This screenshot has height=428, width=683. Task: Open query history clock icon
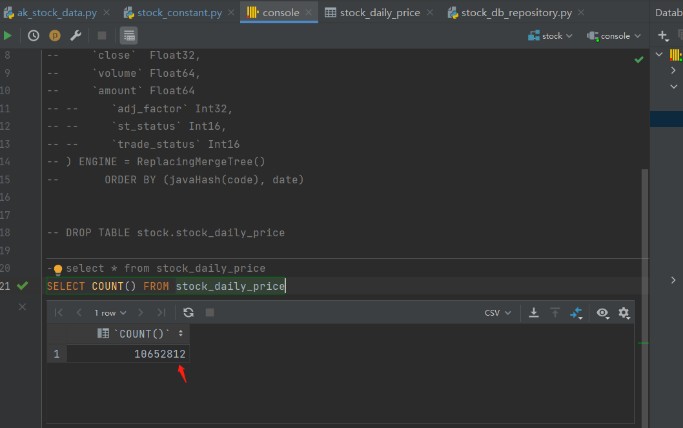pyautogui.click(x=34, y=36)
